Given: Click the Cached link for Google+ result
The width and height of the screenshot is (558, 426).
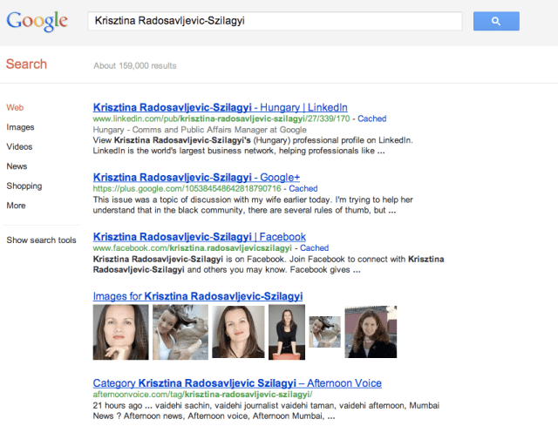Looking at the screenshot, I should pyautogui.click(x=303, y=188).
